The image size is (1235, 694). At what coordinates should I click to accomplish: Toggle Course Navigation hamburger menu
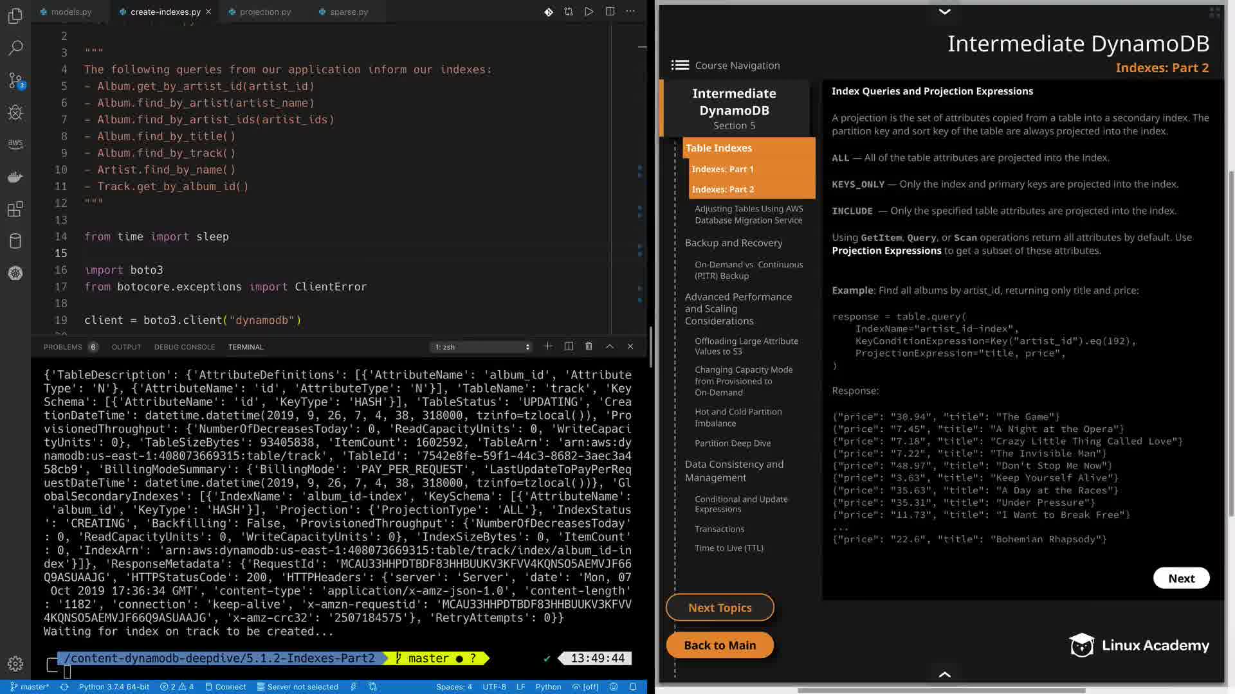pyautogui.click(x=680, y=65)
